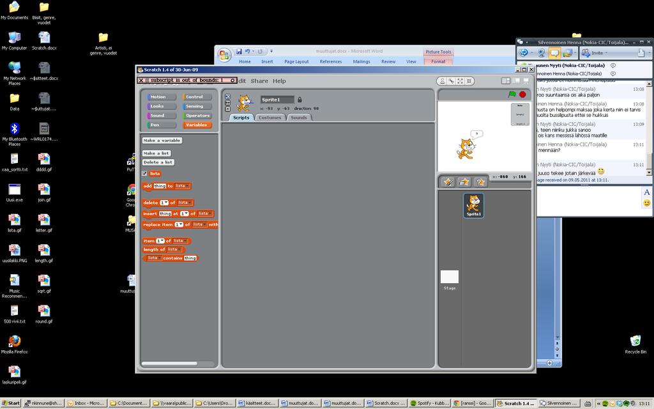
Task: Select the Grow sprite tool
Action: pyautogui.click(x=460, y=81)
